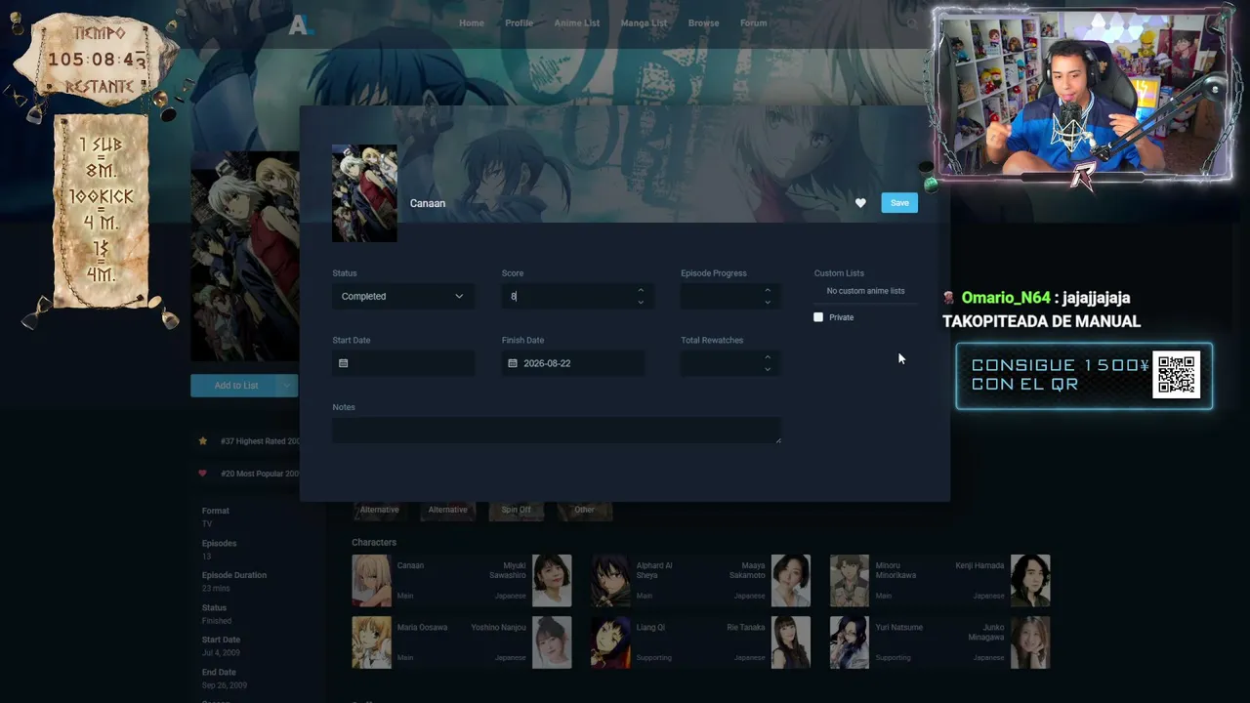Screen dimensions: 1250x703
Task: Open the Minoru Minorikawa character portrait
Action: [x=850, y=581]
